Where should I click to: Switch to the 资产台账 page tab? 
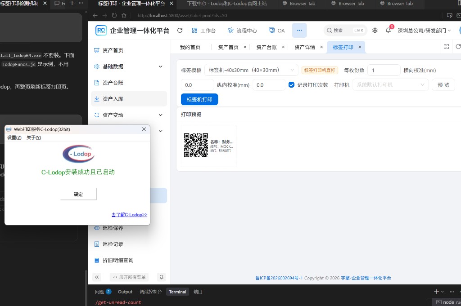267,47
